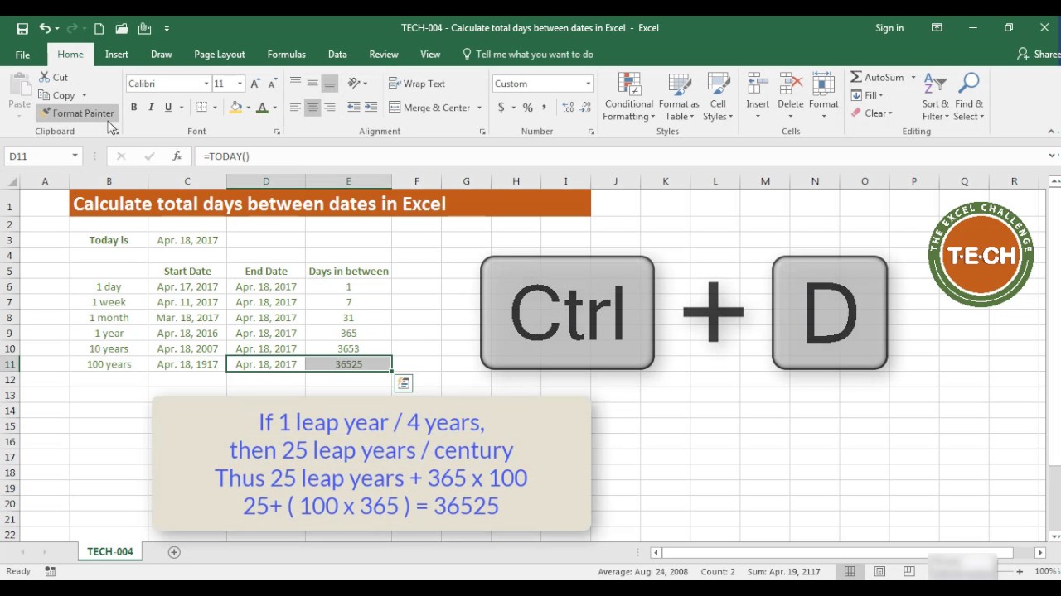The image size is (1061, 596).
Task: Click the zoom in plus button
Action: pos(1020,571)
